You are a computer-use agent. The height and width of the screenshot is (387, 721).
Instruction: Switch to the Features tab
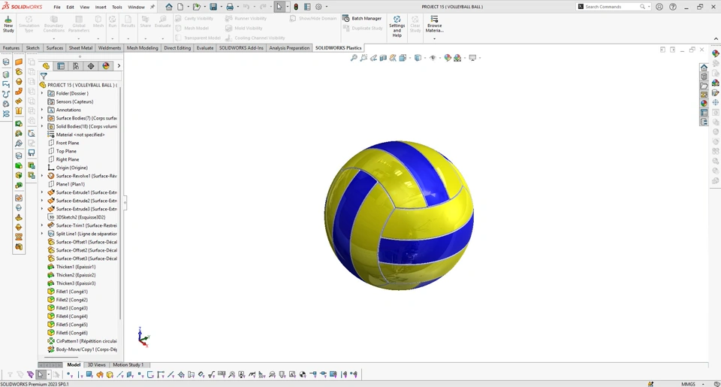tap(11, 48)
